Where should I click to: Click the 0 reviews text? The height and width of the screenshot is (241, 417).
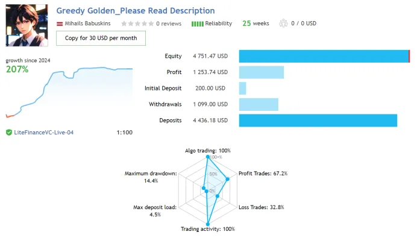169,23
